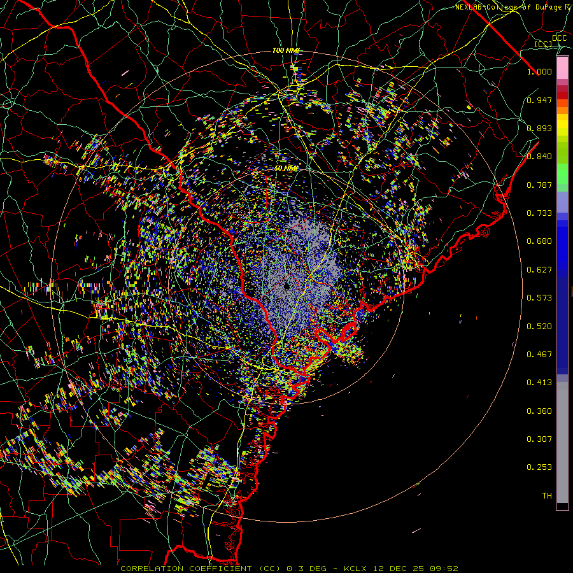Click the 100 NMI range ring label
The width and height of the screenshot is (573, 573).
[286, 50]
